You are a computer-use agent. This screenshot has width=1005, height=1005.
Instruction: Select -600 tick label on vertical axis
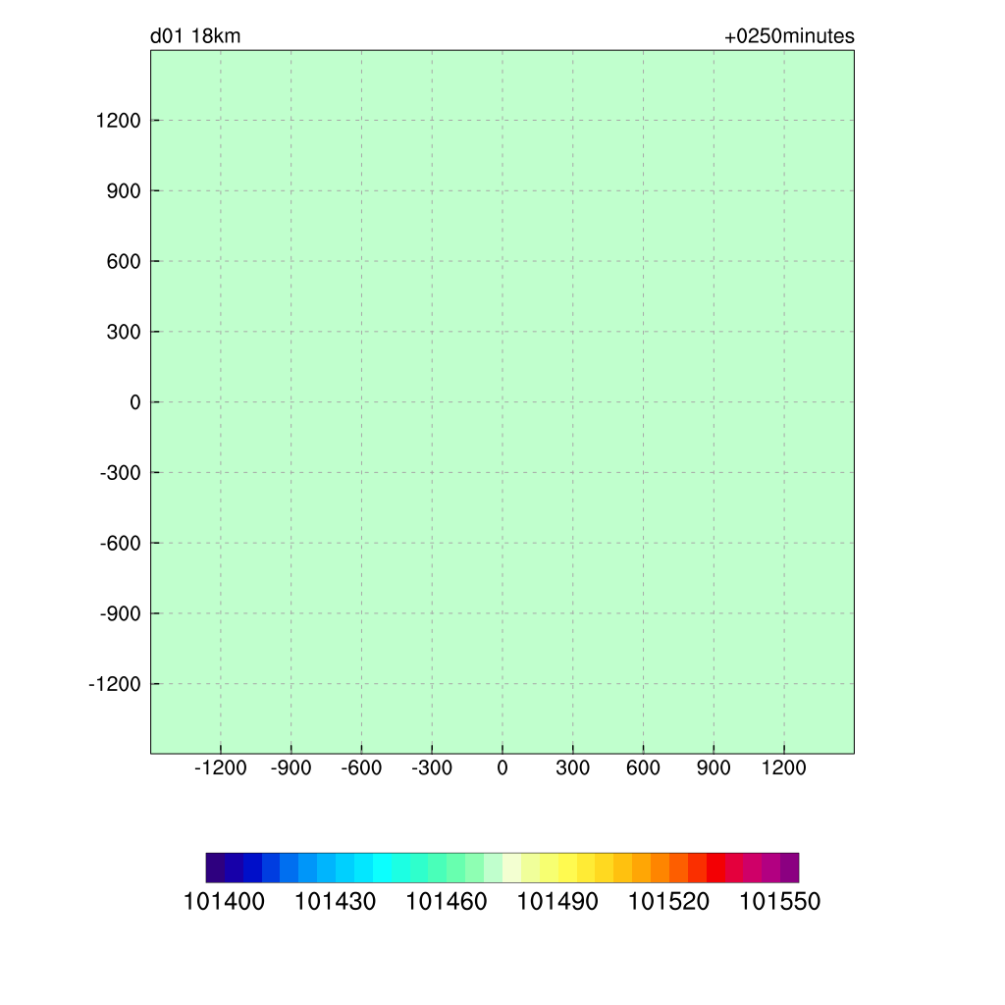click(121, 544)
